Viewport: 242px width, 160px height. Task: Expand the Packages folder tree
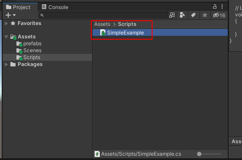6,64
